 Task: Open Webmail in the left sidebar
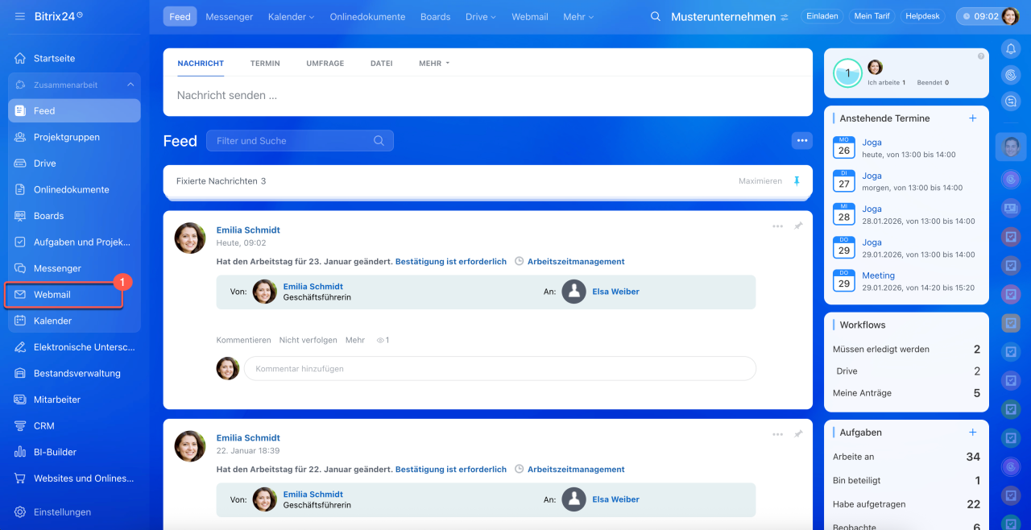[52, 295]
